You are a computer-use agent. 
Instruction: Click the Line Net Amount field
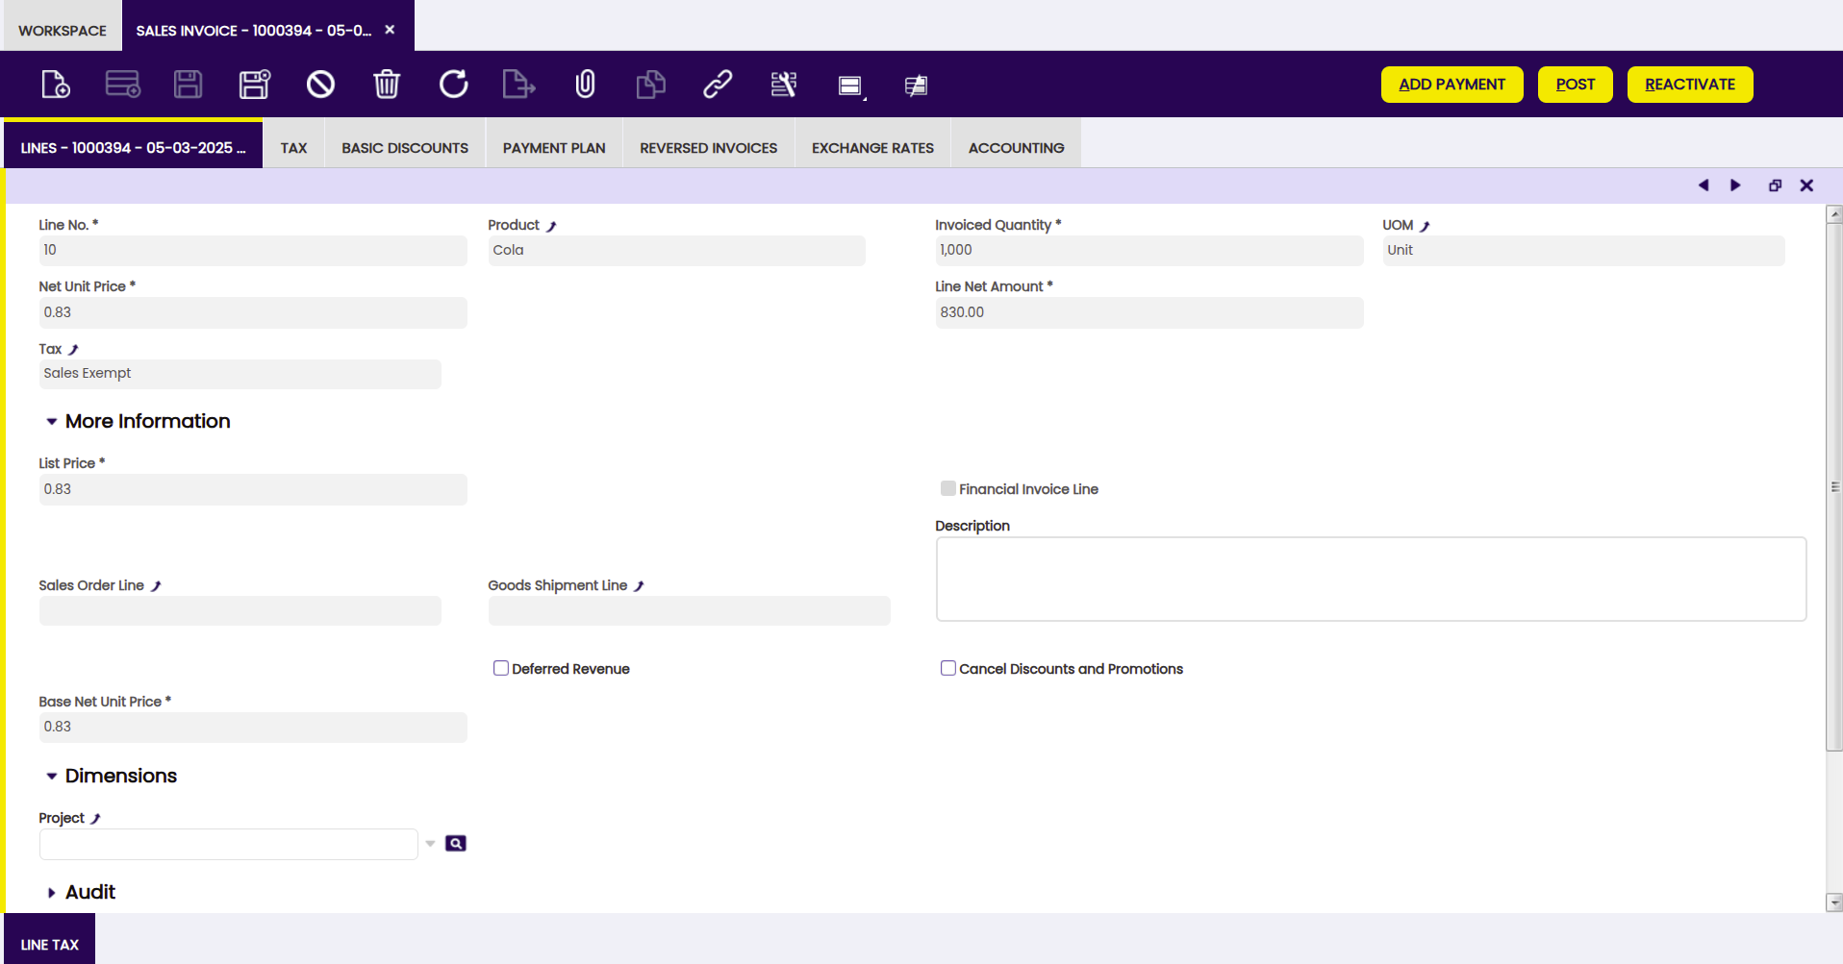coord(1149,312)
